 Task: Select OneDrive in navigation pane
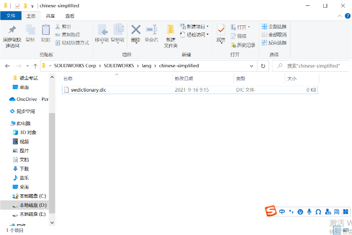tap(29, 99)
